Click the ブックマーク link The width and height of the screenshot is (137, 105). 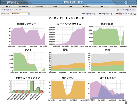pos(122,10)
